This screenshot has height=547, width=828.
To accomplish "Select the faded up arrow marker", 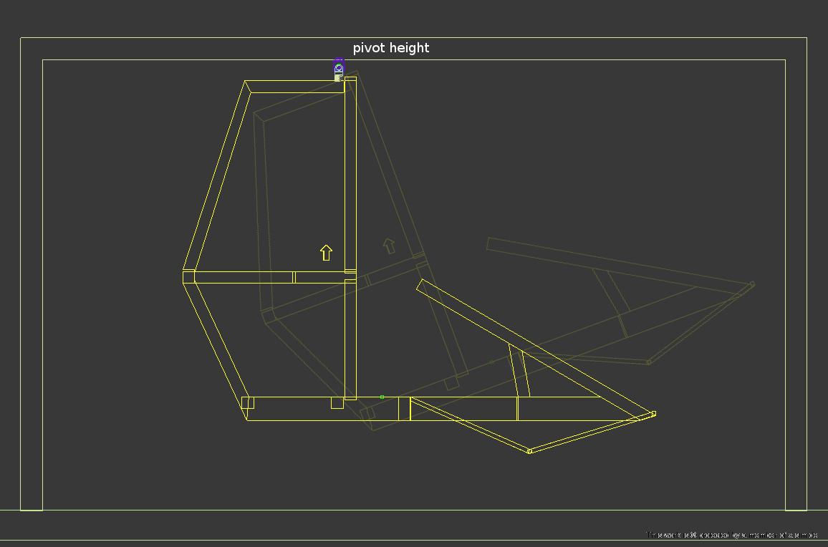I will click(389, 246).
